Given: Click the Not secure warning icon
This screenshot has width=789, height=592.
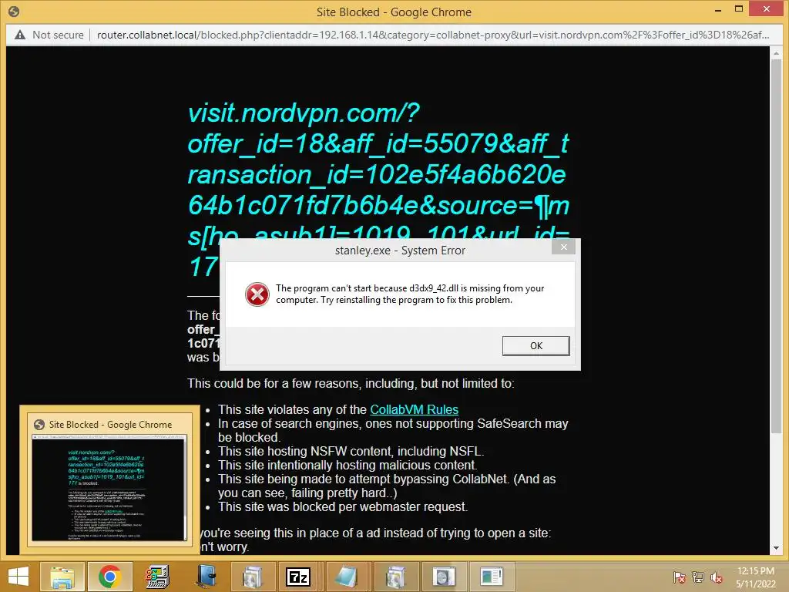Looking at the screenshot, I should tap(19, 35).
